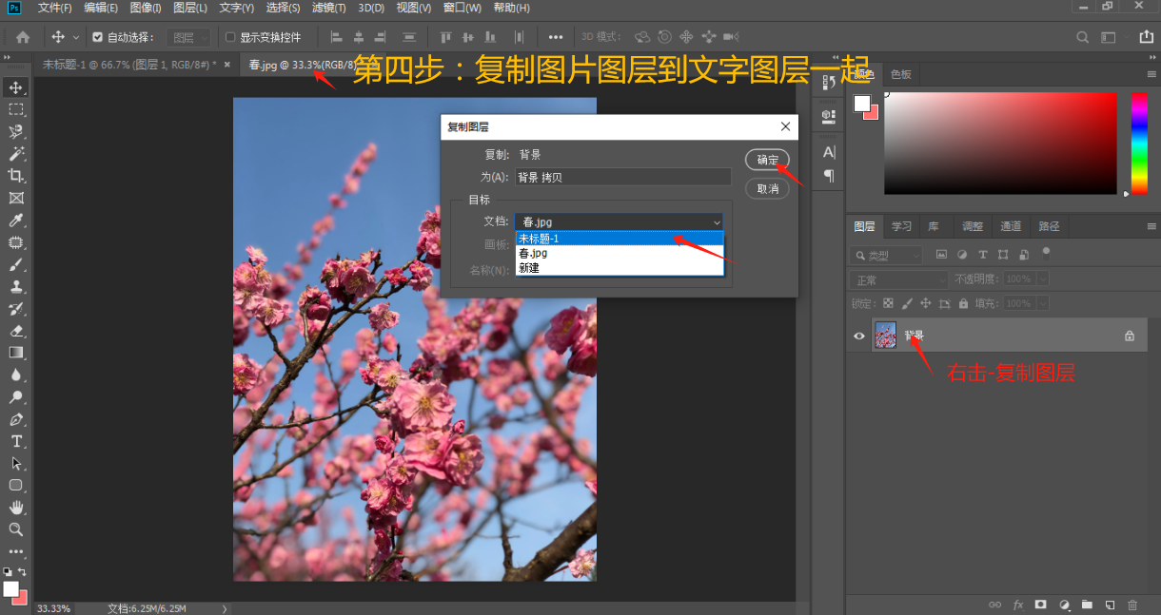
Task: Open the History panel icon
Action: click(828, 84)
